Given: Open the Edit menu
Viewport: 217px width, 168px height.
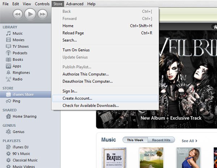Looking at the screenshot, I should [16, 4].
